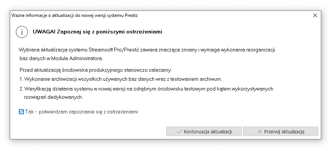This screenshot has width=331, height=151.
Task: Close the dialog with the title bar X
Action: [315, 15]
